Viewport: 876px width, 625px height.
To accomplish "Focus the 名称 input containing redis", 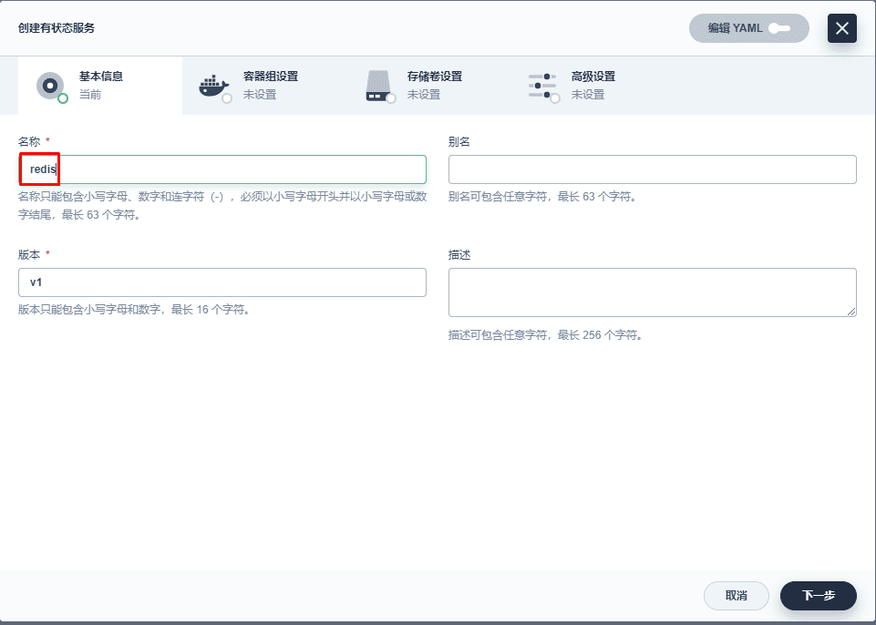I will (x=222, y=169).
